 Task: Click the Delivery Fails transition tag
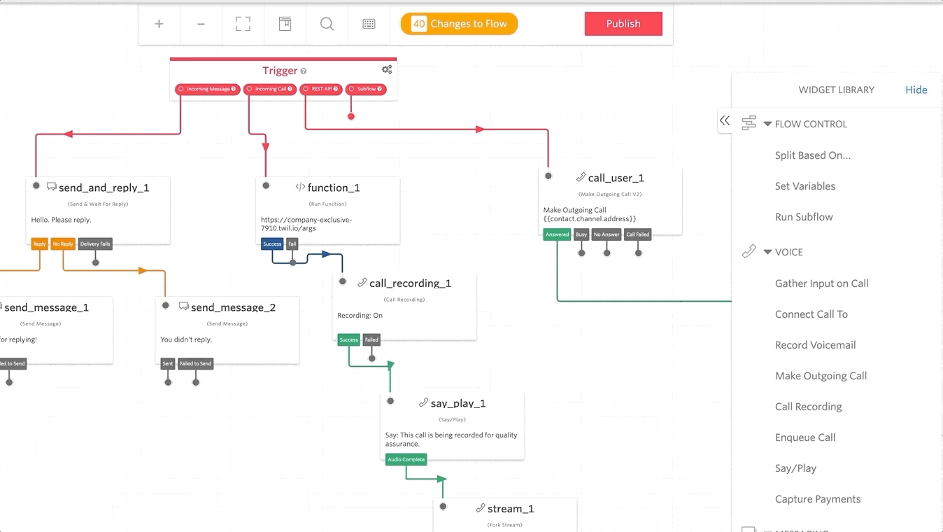pyautogui.click(x=95, y=244)
